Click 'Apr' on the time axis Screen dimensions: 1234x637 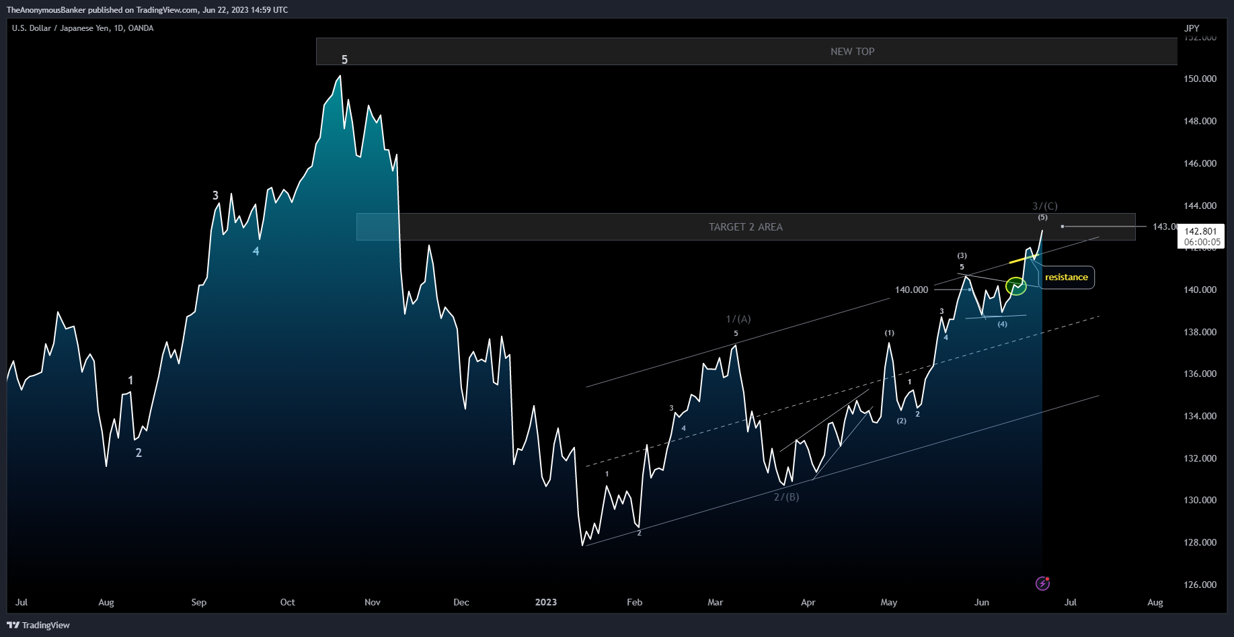pyautogui.click(x=808, y=603)
